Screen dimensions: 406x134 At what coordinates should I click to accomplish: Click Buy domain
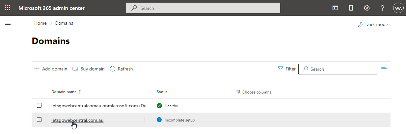(88, 69)
